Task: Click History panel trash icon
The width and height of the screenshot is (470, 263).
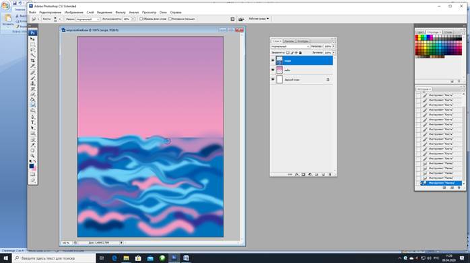Action: pos(459,188)
